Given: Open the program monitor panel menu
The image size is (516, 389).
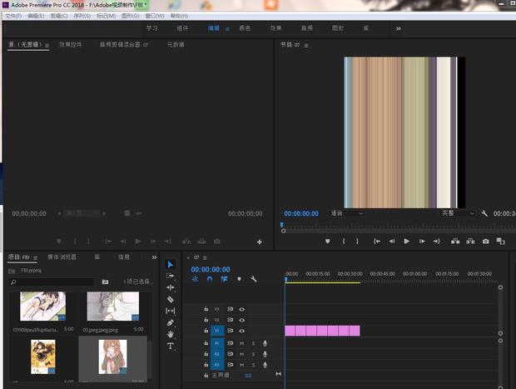Looking at the screenshot, I should (306, 45).
